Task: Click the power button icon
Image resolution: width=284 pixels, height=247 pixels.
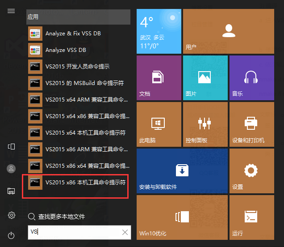Action: click(11, 235)
